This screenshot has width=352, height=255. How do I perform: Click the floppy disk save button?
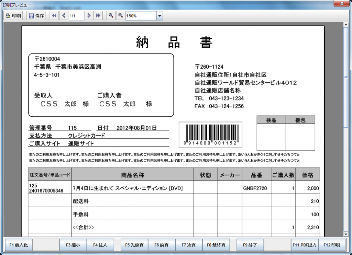click(x=36, y=16)
